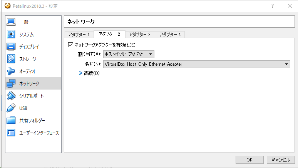Expand the Advanced (高度) section
This screenshot has width=298, height=168.
point(80,73)
